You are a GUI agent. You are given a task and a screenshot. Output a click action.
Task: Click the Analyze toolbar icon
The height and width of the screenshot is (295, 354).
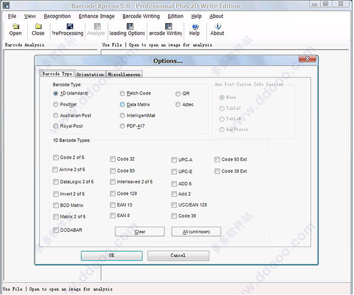pos(96,29)
